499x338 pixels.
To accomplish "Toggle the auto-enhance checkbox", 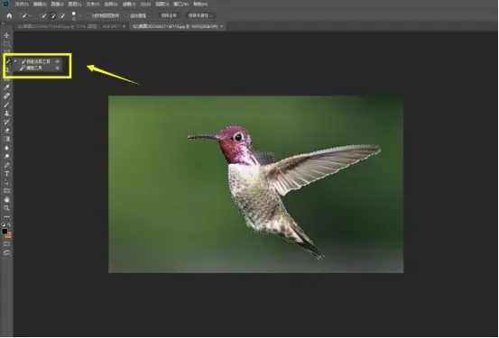I will [126, 15].
